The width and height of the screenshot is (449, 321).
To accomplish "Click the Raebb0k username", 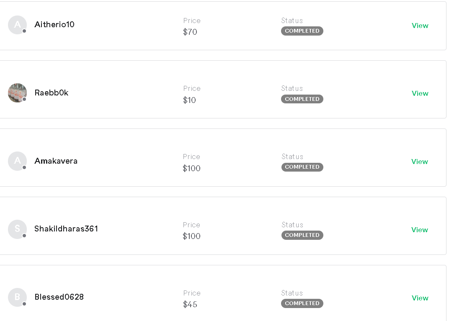I will click(x=52, y=93).
